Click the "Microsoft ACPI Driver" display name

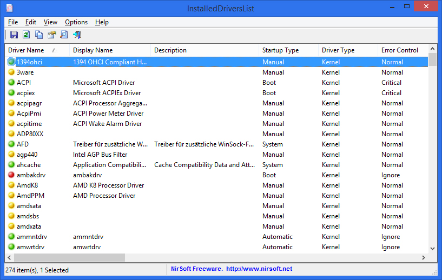tap(104, 83)
